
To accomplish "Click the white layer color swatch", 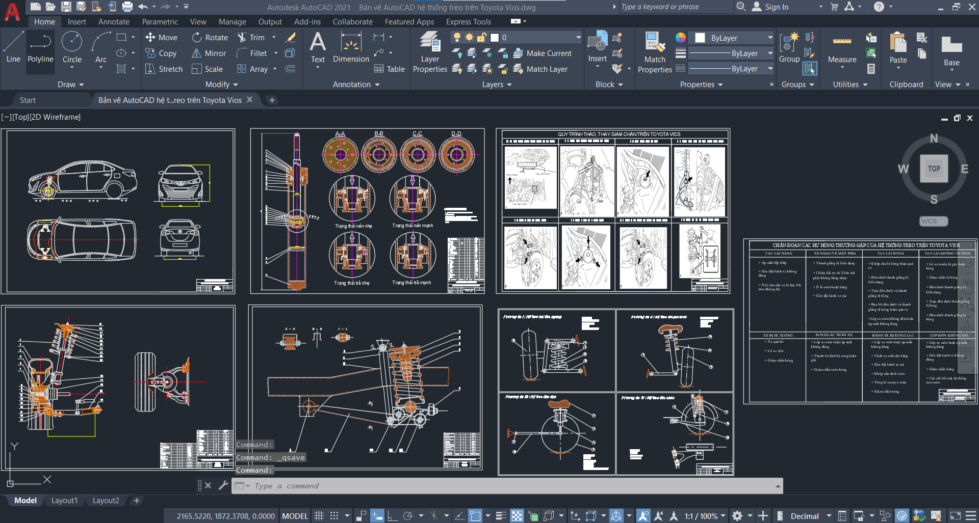I will (495, 37).
